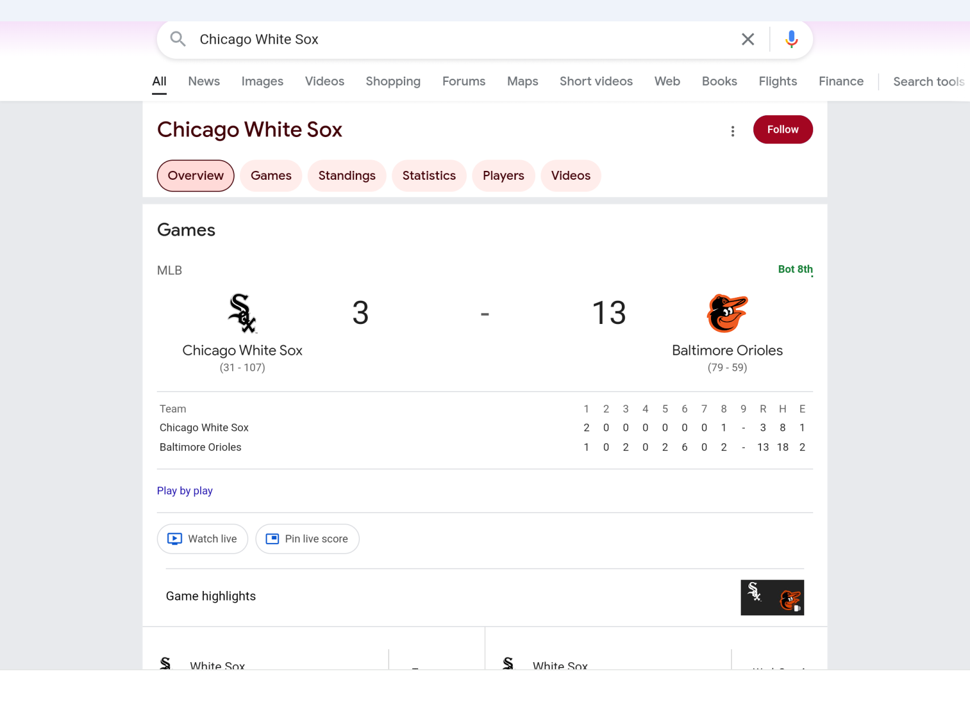Image resolution: width=970 pixels, height=712 pixels.
Task: Switch to the Games chip
Action: pyautogui.click(x=271, y=176)
